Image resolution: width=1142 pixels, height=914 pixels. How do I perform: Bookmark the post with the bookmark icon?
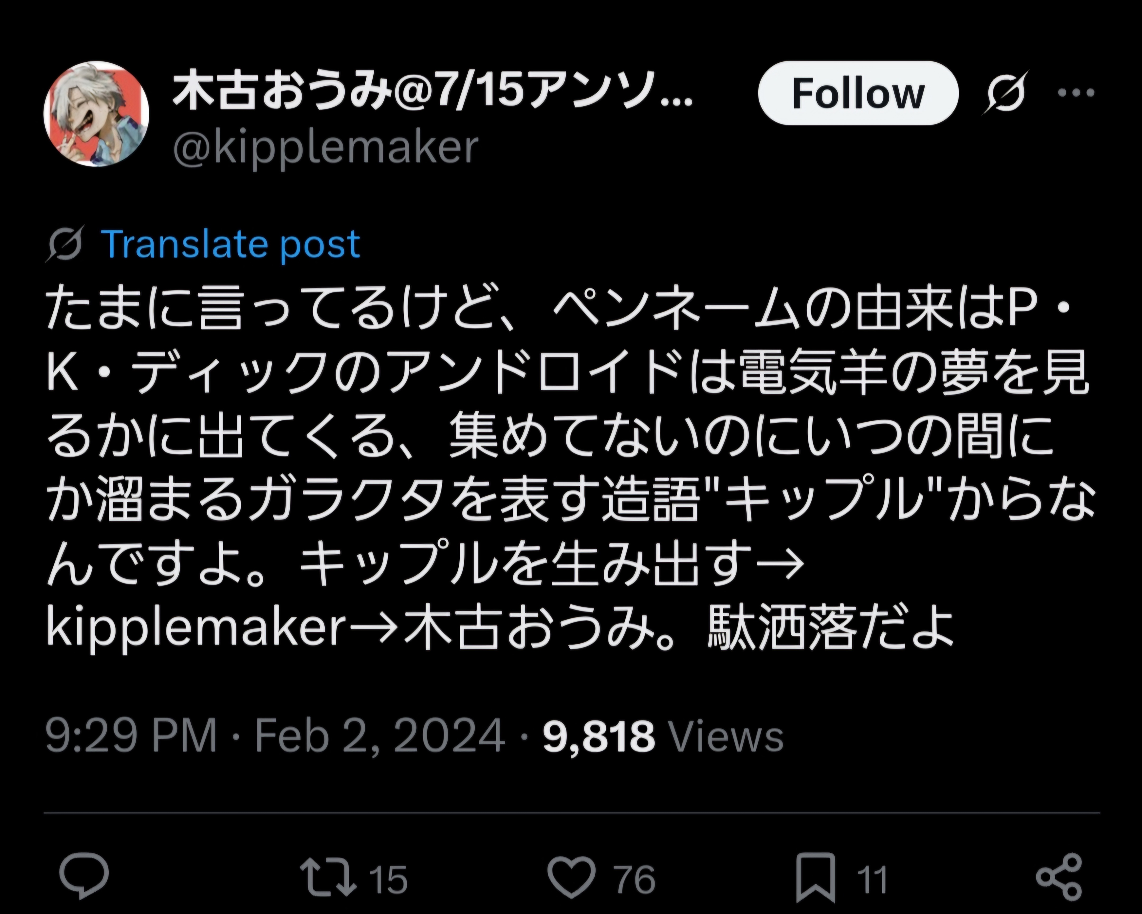[x=816, y=878]
